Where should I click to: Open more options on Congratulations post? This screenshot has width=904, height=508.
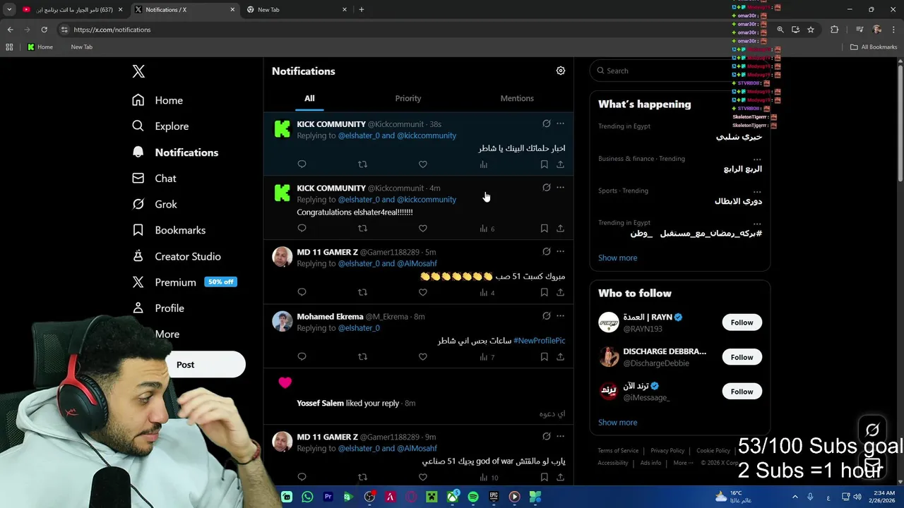[560, 188]
